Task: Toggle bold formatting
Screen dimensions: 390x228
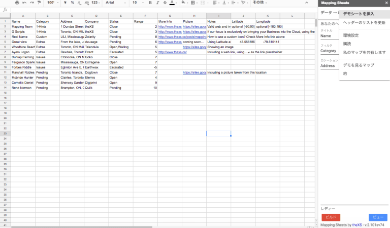Action: (x=150, y=3)
